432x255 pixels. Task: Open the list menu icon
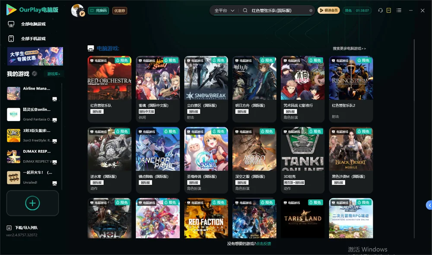(399, 10)
